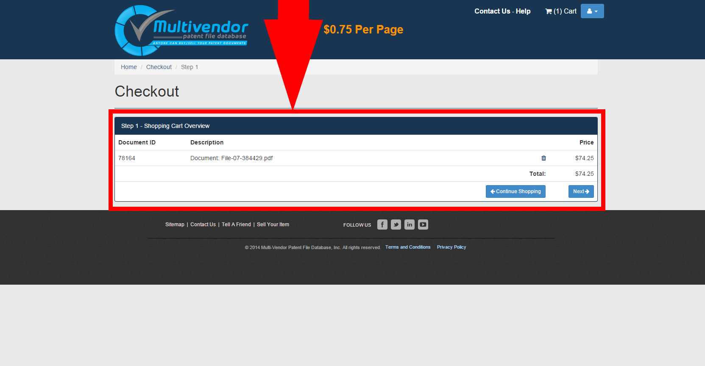
Task: Open Contact Us in header
Action: [x=492, y=11]
